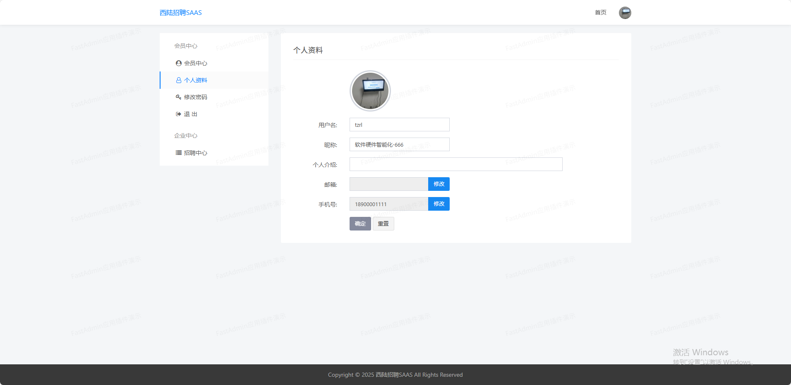Screen dimensions: 791x385
Task: Click the key icon beside 修改密码
Action: pos(178,97)
